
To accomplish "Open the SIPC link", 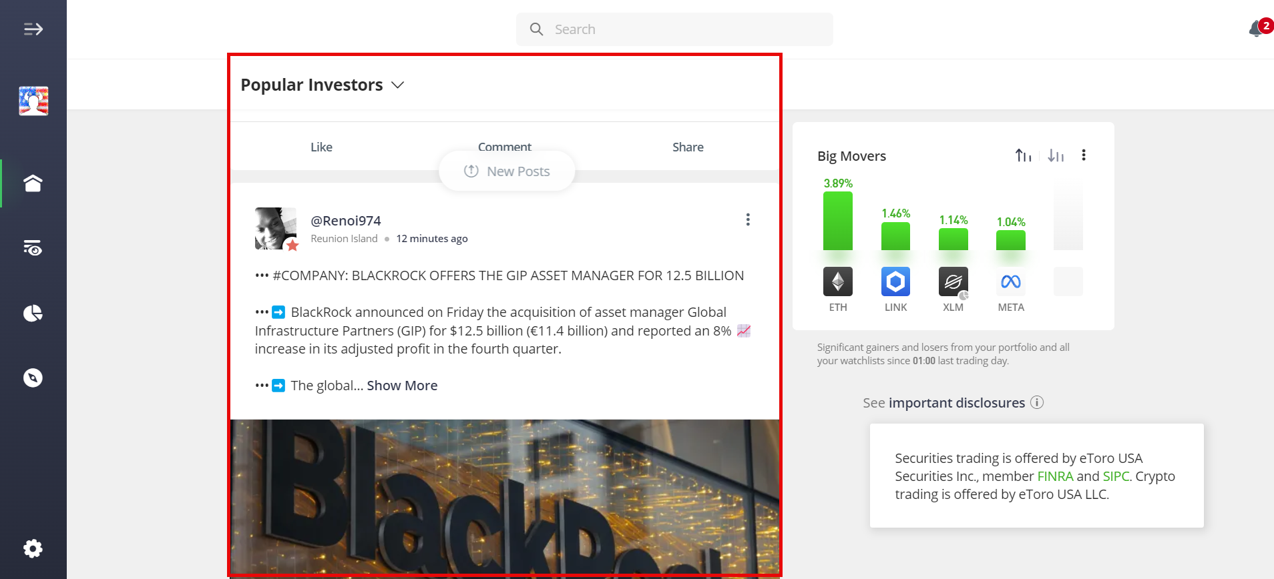I will [1116, 476].
